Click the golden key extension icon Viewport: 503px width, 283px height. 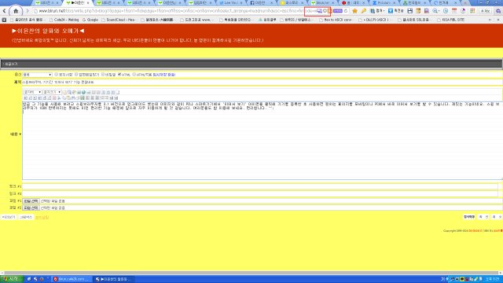pyautogui.click(x=363, y=11)
